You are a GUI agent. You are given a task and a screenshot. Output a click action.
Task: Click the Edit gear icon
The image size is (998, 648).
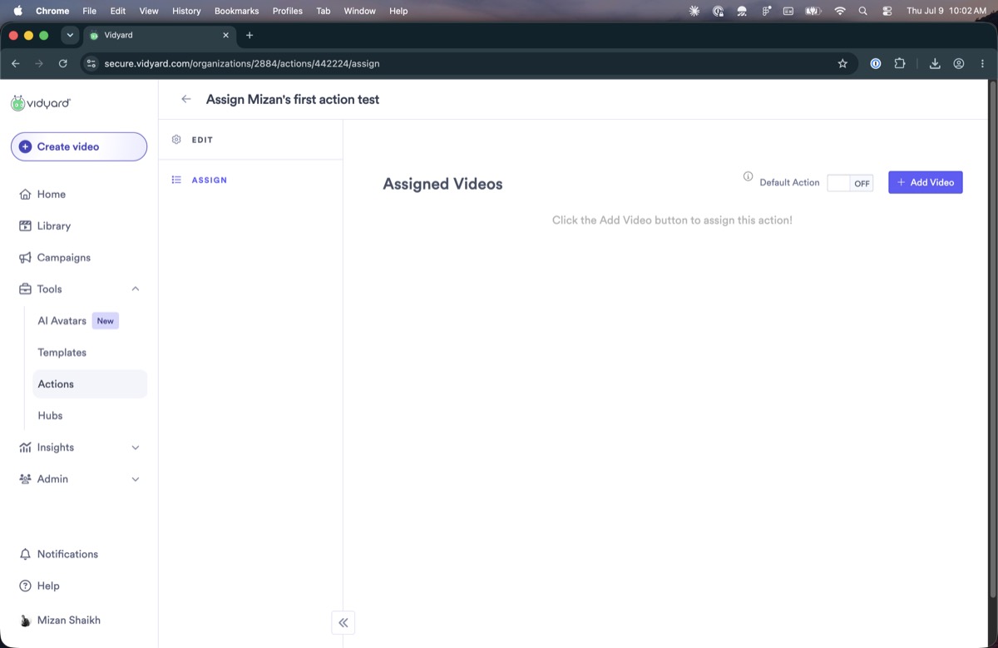(176, 140)
